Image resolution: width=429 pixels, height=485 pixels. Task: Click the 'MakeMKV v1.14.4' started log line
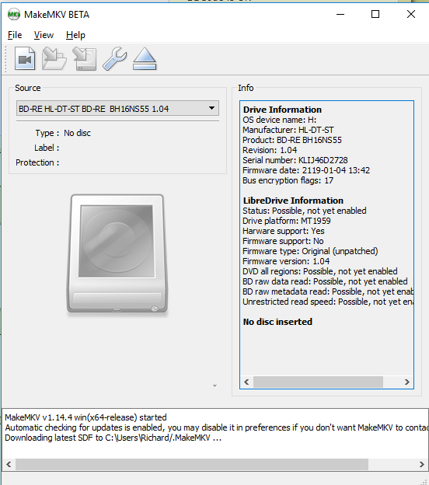click(x=85, y=417)
